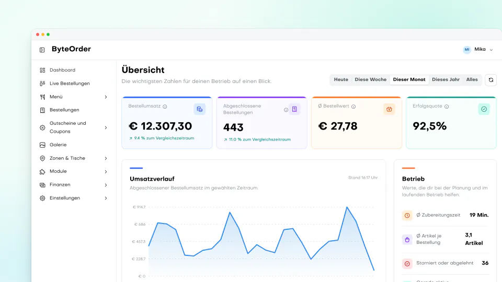Click the 19 Min. preparation time value
This screenshot has height=282, width=502.
(x=479, y=215)
